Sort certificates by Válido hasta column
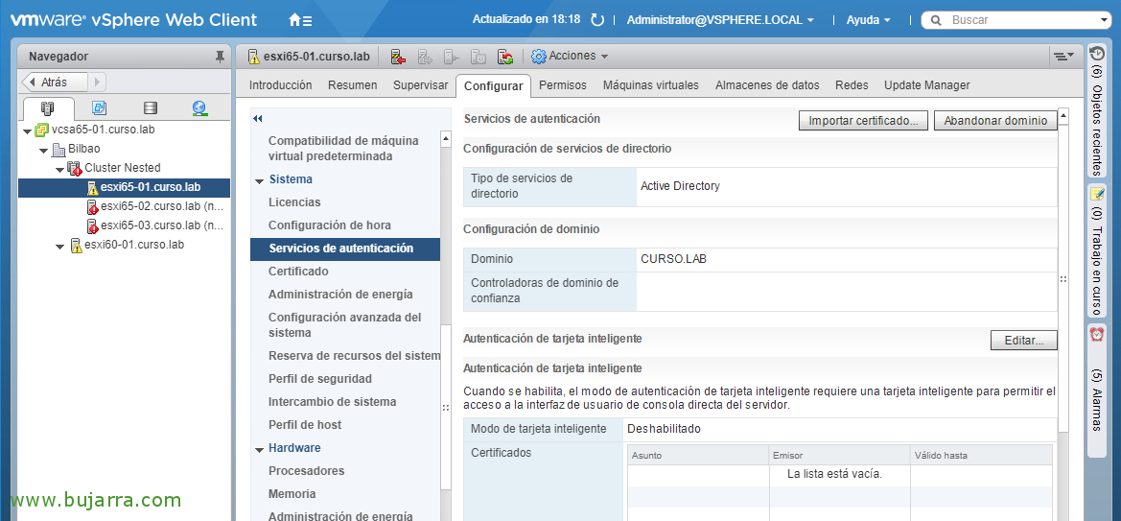Image resolution: width=1121 pixels, height=521 pixels. click(981, 455)
